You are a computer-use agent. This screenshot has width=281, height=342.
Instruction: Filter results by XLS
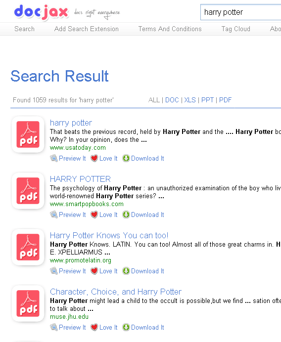(x=190, y=100)
